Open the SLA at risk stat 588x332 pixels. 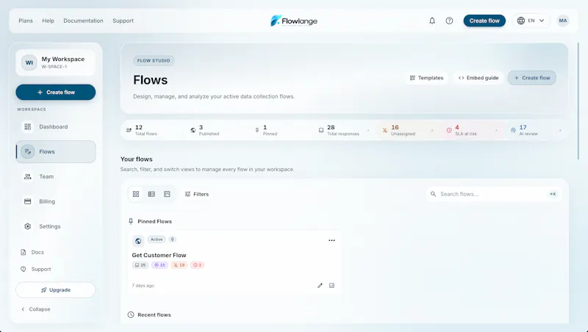pyautogui.click(x=472, y=130)
